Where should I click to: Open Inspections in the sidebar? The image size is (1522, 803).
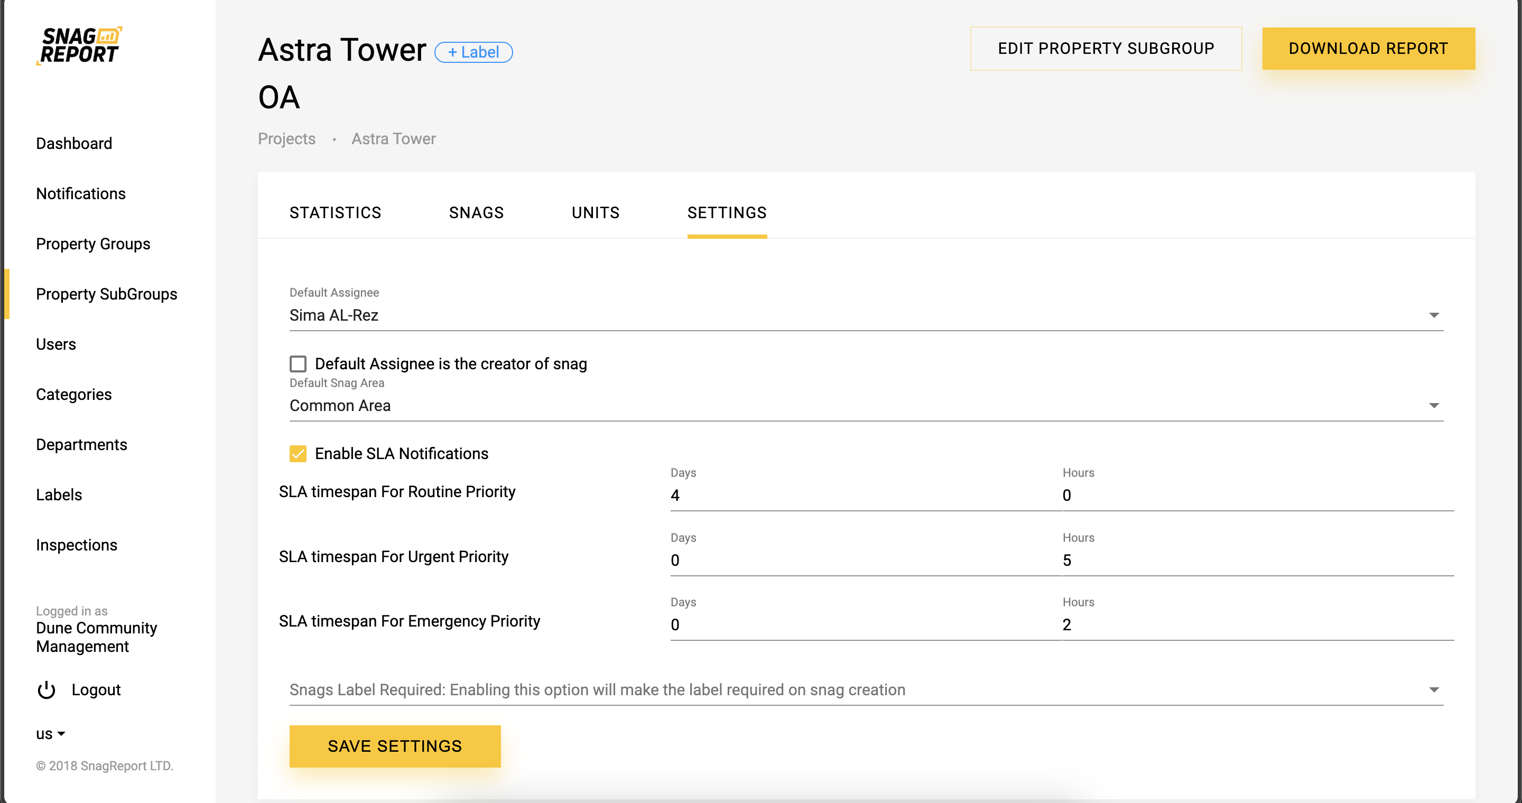pos(76,545)
